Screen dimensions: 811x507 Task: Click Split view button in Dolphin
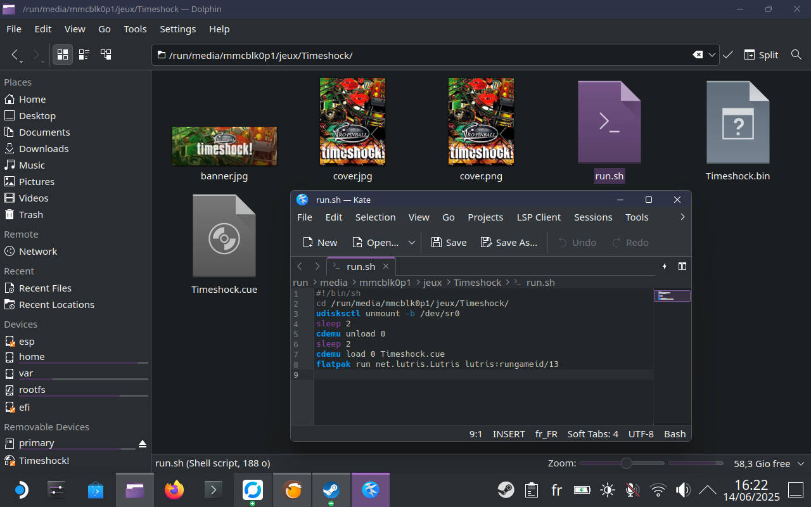pos(761,55)
